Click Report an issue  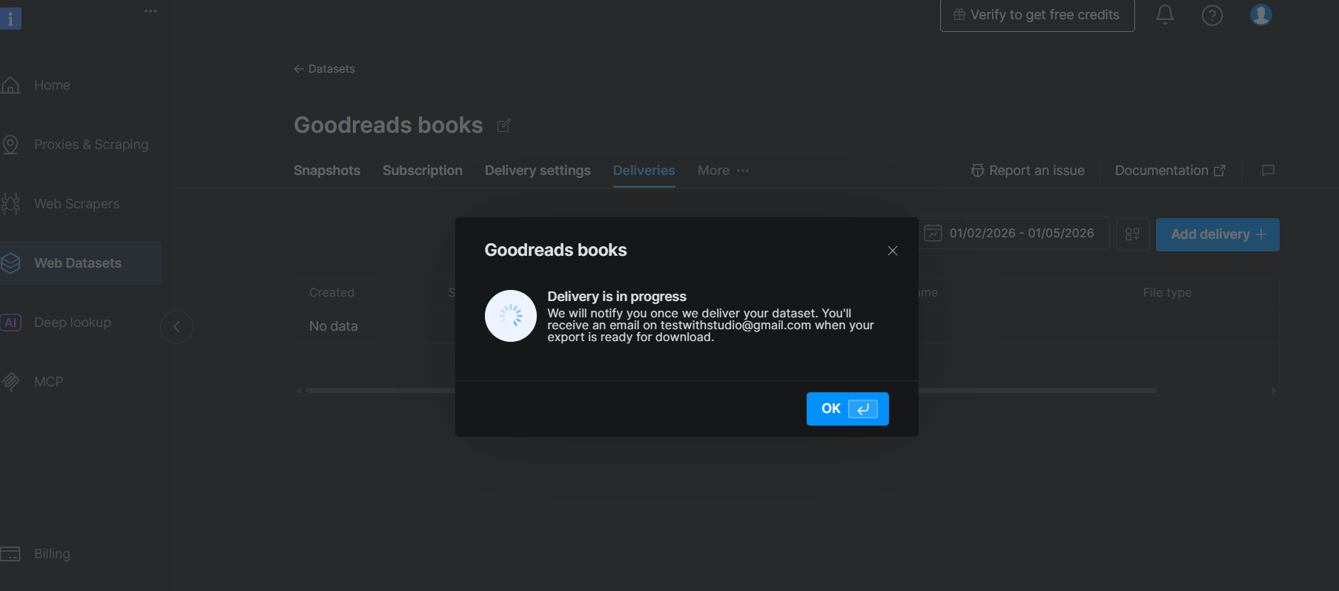[x=1028, y=171]
